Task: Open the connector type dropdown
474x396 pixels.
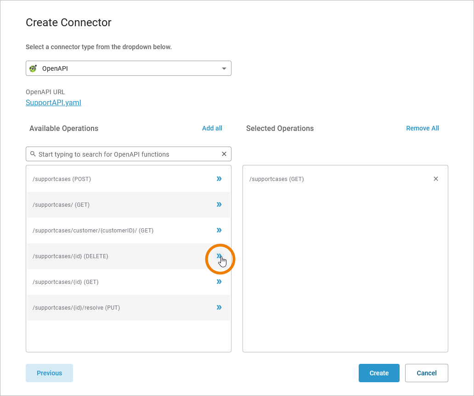Action: pos(224,68)
